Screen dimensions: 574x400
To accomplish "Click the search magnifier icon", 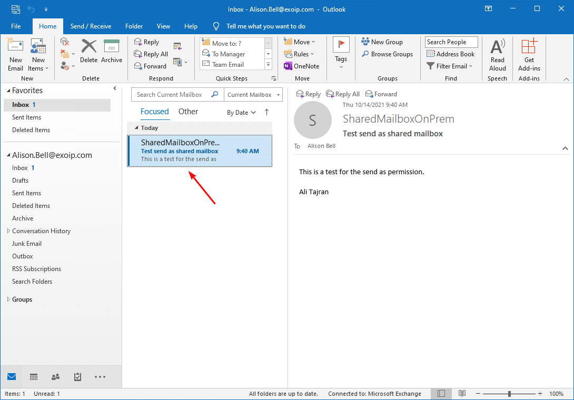I will click(215, 94).
